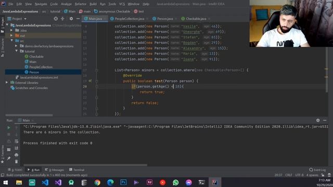
Task: Clear Run console with trash icon
Action: pyautogui.click(x=16, y=162)
